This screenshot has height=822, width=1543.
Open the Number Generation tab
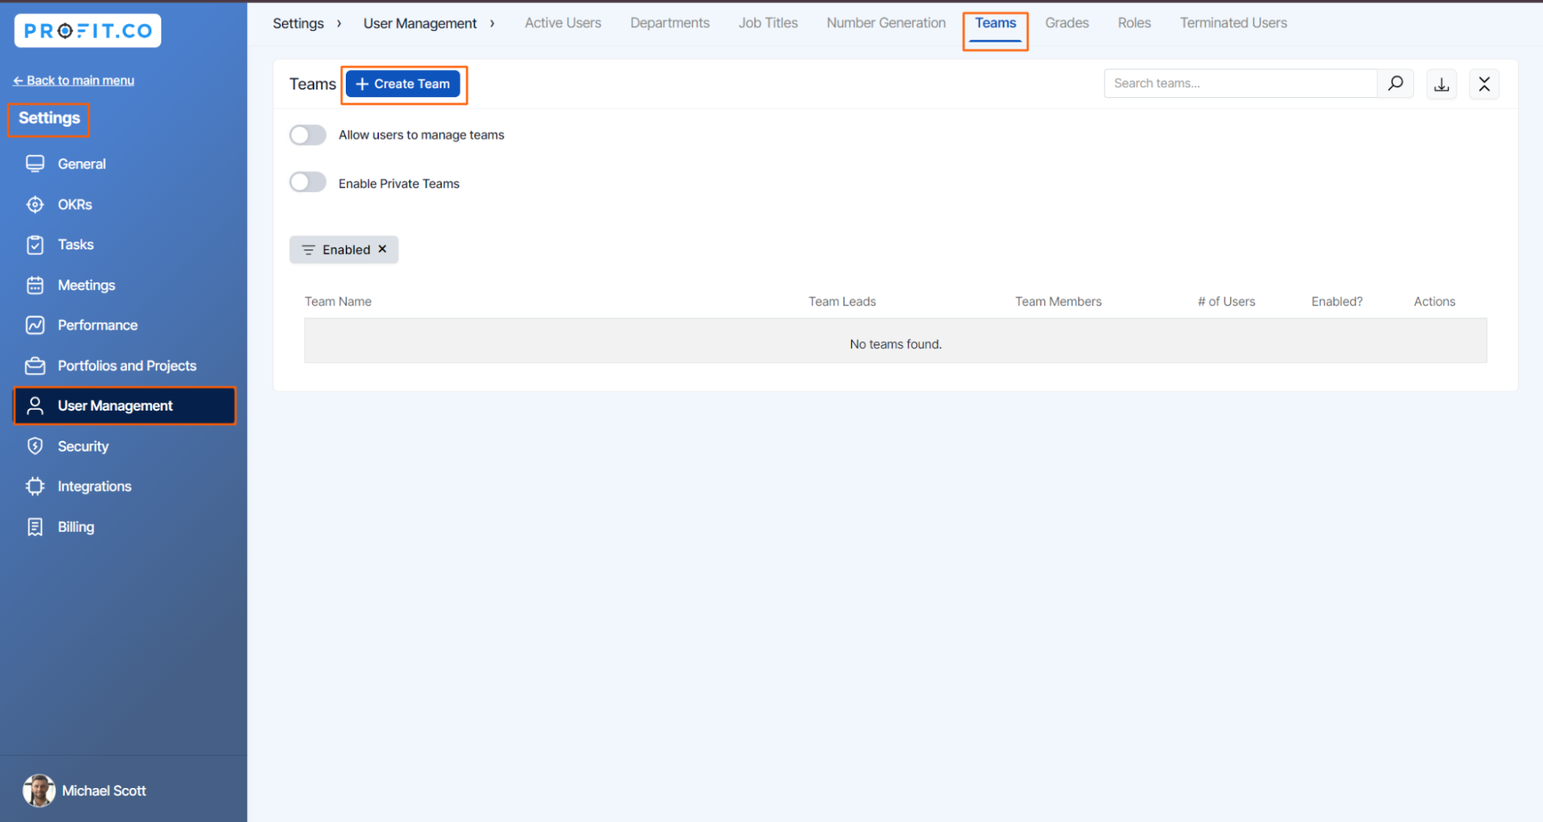(886, 23)
